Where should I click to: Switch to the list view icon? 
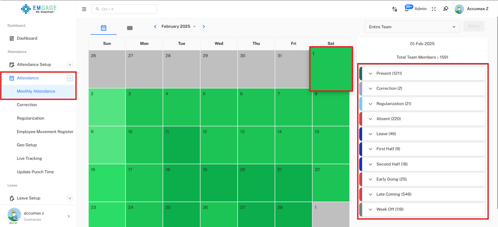point(130,28)
